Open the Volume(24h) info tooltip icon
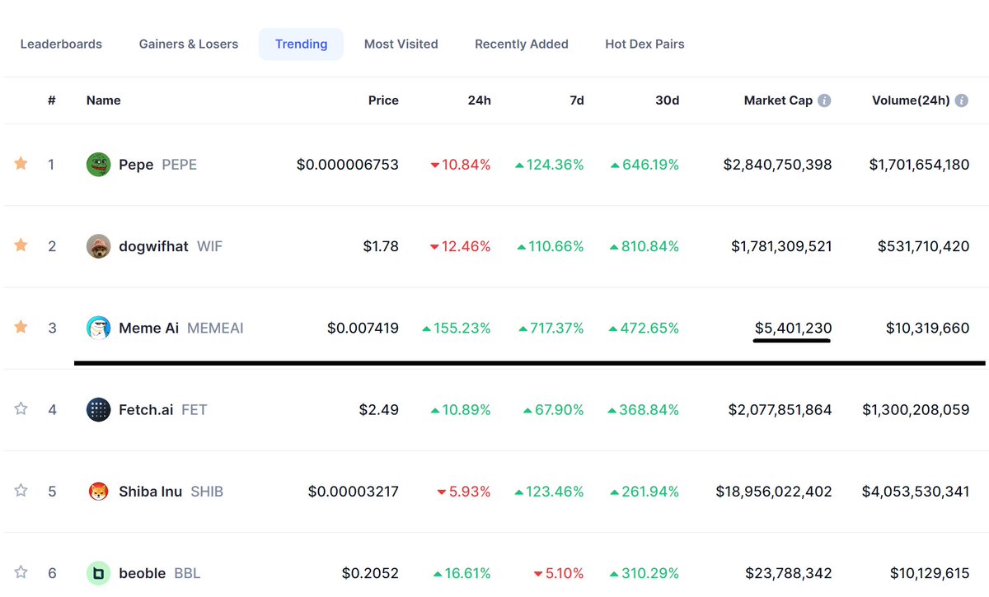989x597 pixels. [961, 100]
